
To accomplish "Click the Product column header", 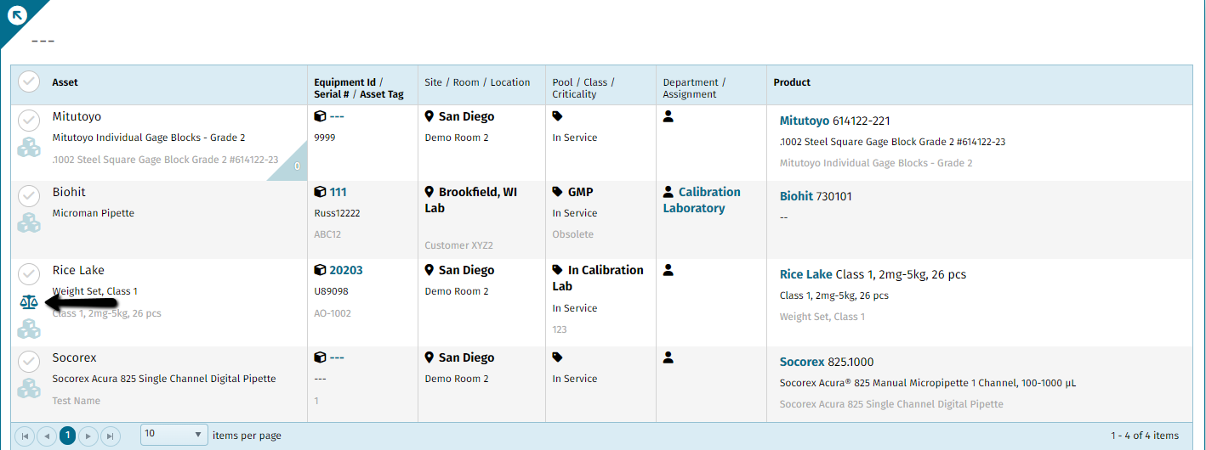I will pyautogui.click(x=792, y=82).
